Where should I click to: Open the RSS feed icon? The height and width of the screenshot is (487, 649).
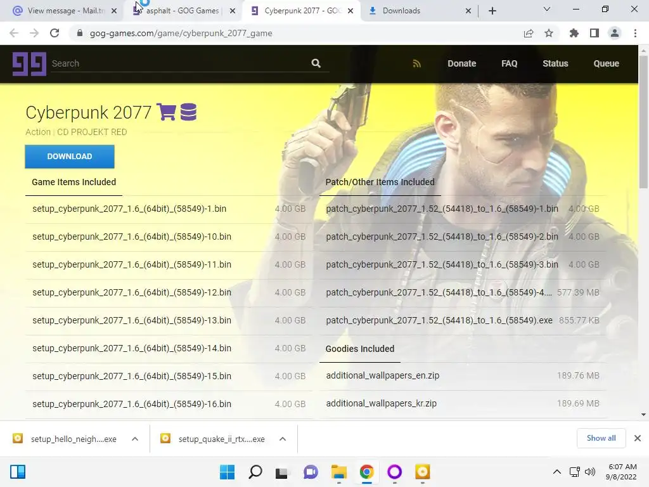[417, 63]
